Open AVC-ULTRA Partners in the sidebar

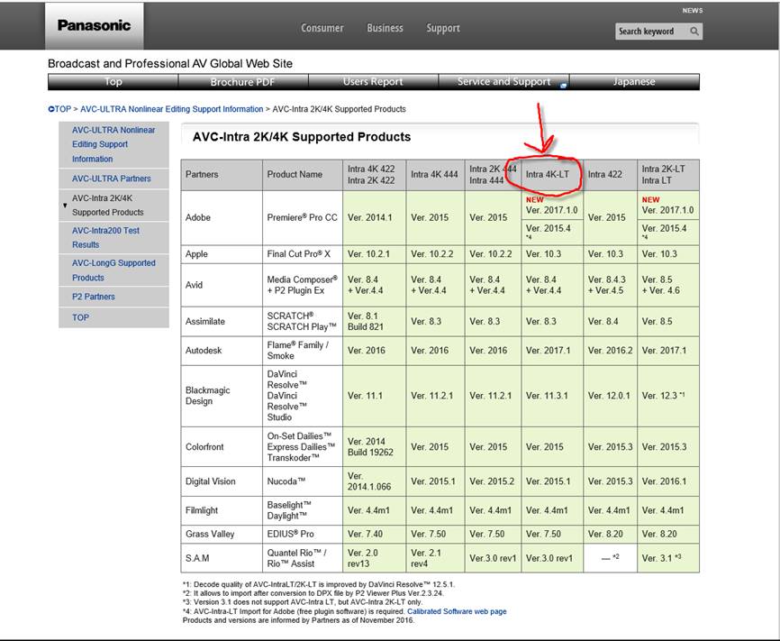(x=113, y=179)
